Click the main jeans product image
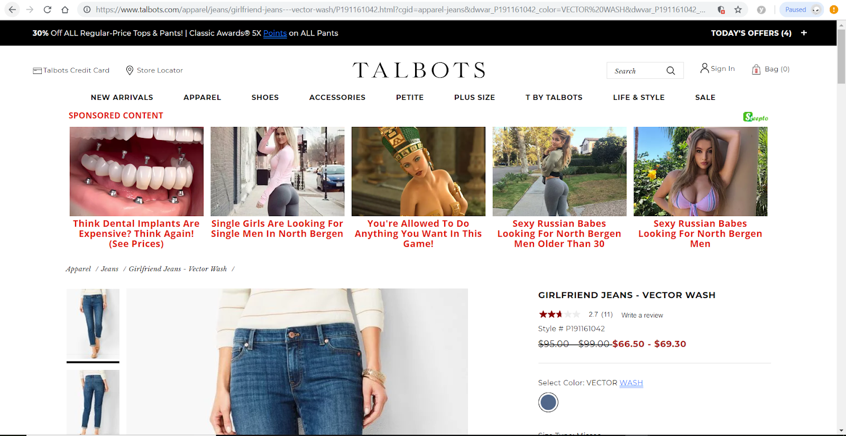Viewport: 846px width, 436px height. (297, 361)
